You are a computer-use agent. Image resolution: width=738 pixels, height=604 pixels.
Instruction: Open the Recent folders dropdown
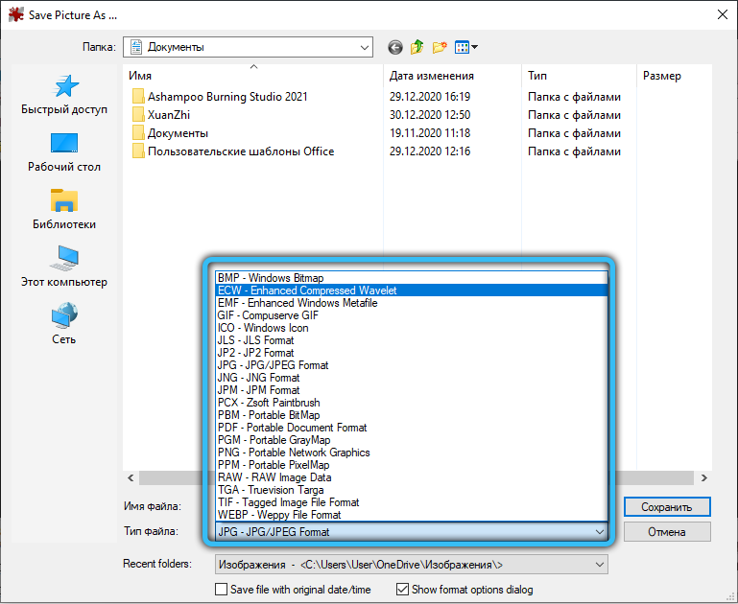[599, 565]
